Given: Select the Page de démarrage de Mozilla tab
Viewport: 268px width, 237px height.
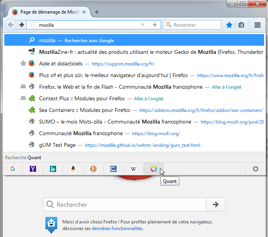Looking at the screenshot, I should [50, 12].
